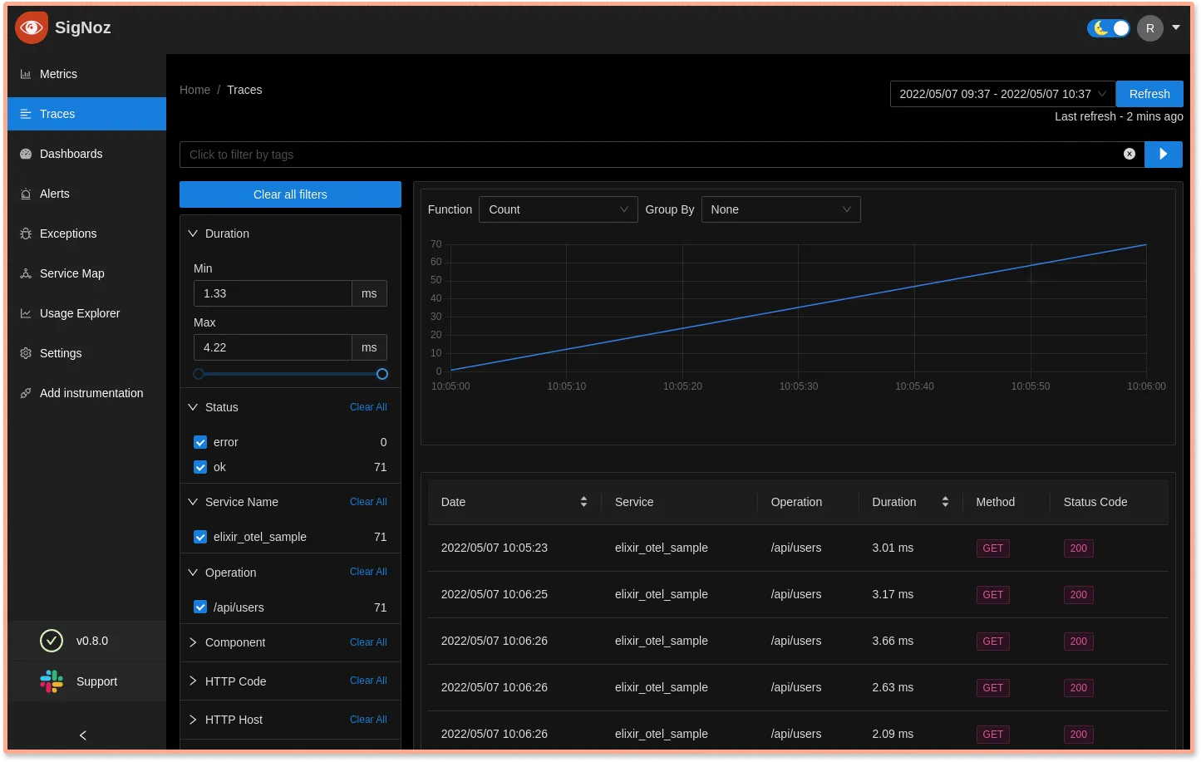Open Exceptions in the sidebar
Image resolution: width=1201 pixels, height=762 pixels.
pos(86,234)
